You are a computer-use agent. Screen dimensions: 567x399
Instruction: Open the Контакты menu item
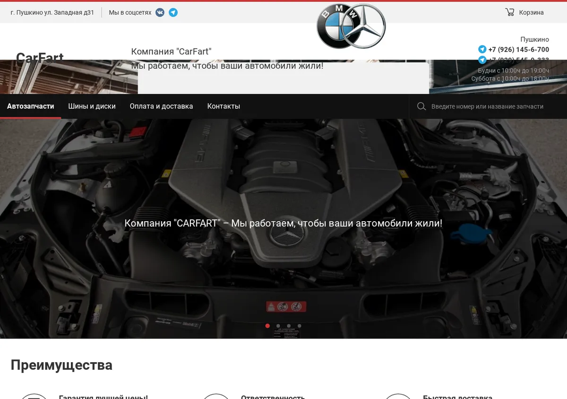223,106
